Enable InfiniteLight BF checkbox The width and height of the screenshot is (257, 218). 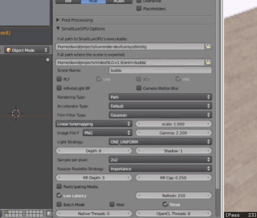click(x=59, y=88)
